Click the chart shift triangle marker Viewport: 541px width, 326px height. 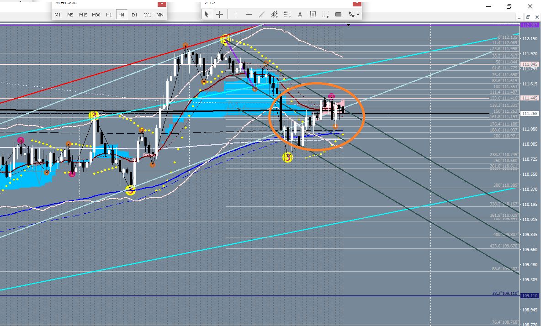(x=349, y=24)
